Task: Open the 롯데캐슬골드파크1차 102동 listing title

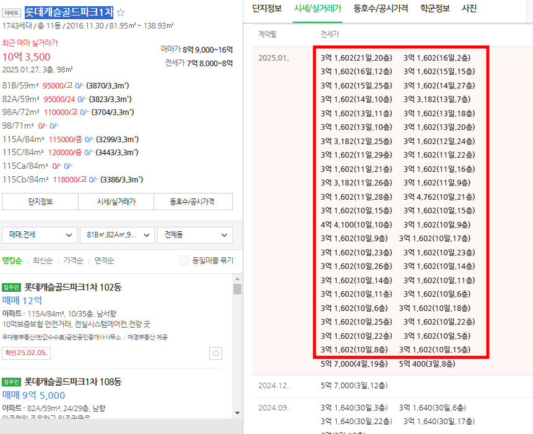Action: point(73,287)
